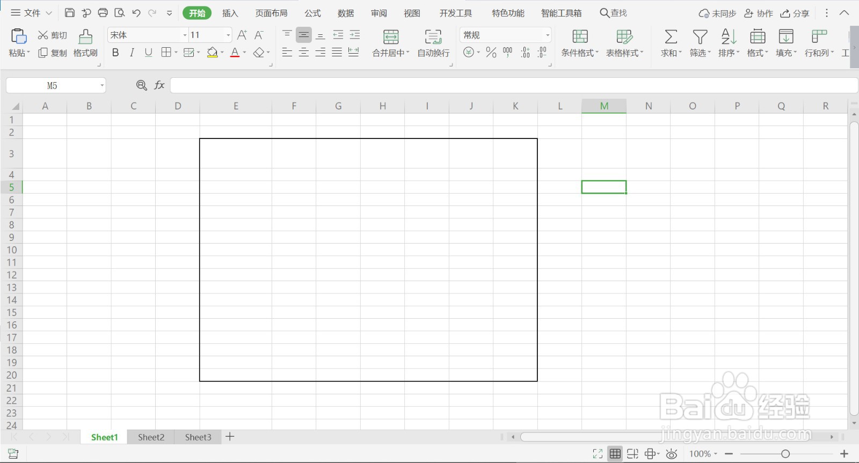Toggle Underline formatting
859x463 pixels.
pos(149,52)
